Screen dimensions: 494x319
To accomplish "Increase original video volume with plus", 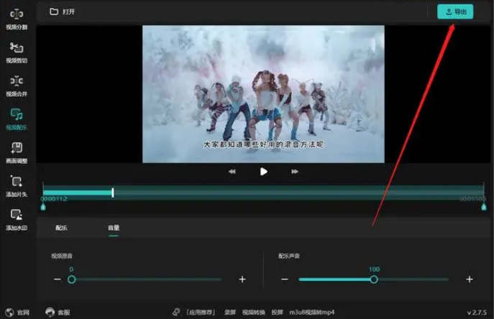I will click(242, 279).
